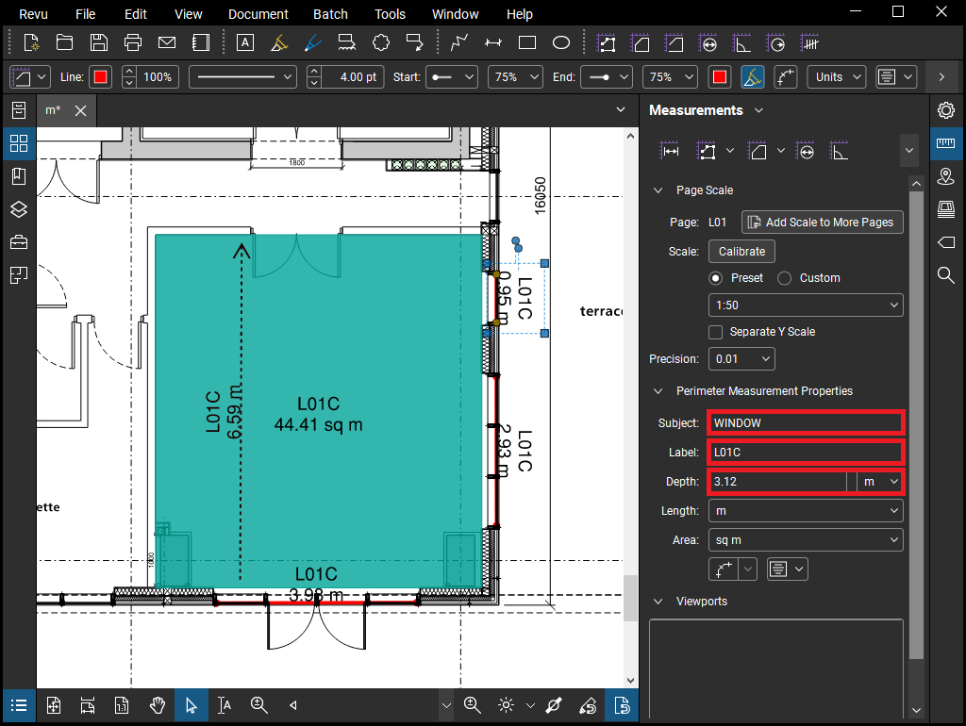Select the Cloud markup tool
Viewport: 966px width, 726px height.
381,43
